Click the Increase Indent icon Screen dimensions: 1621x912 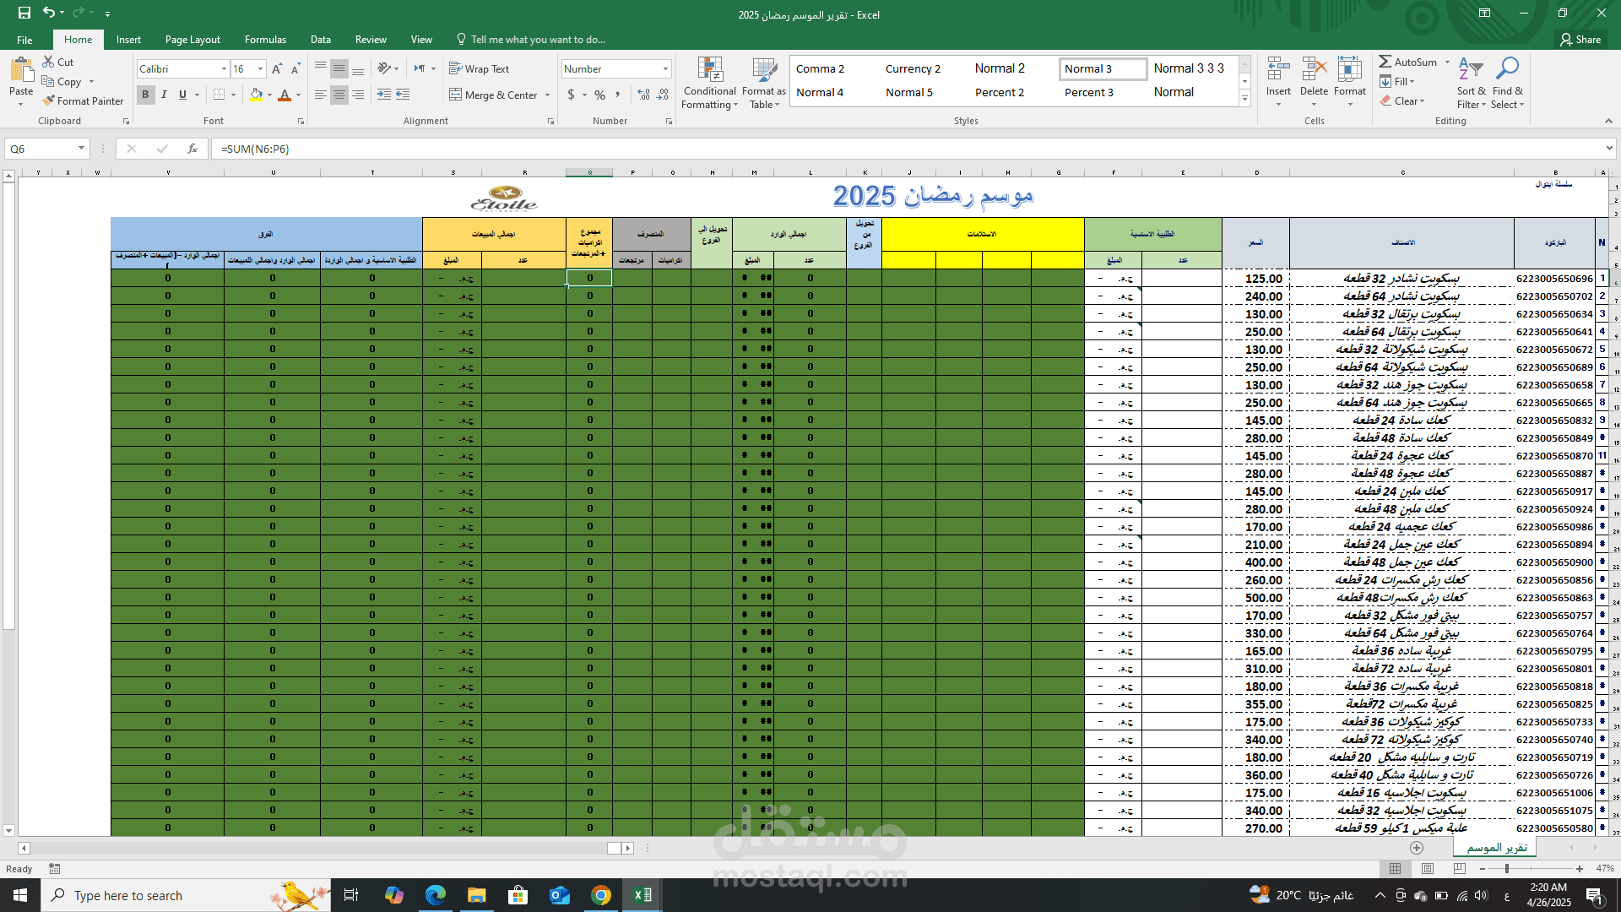[403, 95]
